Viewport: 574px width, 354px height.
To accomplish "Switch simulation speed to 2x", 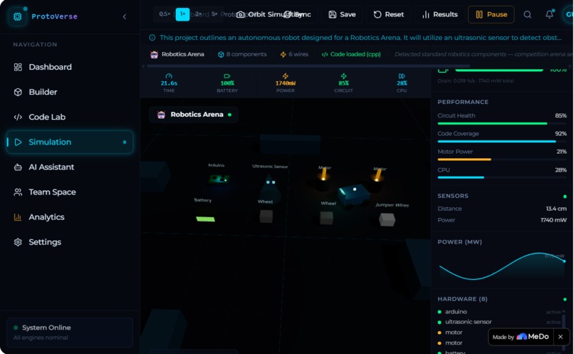I will 198,14.
